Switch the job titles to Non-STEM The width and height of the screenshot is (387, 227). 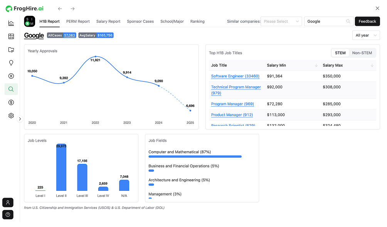coord(362,53)
